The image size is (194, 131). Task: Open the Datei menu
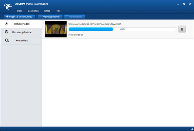(x=20, y=11)
